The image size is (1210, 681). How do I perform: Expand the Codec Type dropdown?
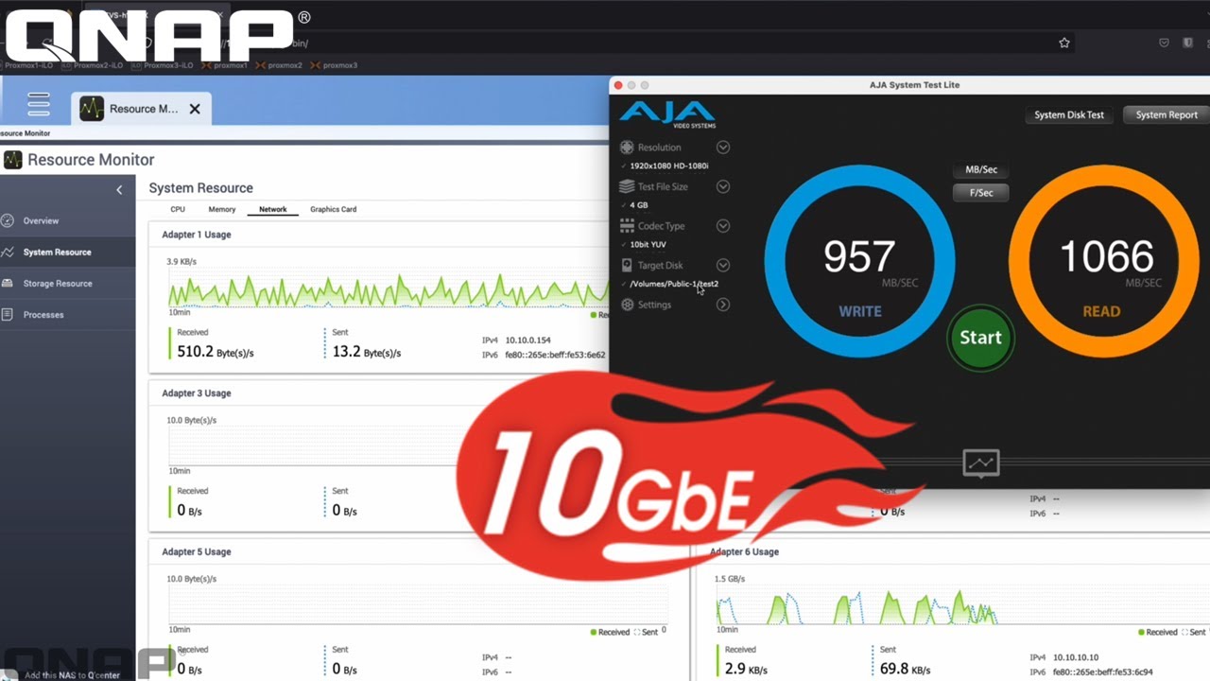tap(723, 226)
